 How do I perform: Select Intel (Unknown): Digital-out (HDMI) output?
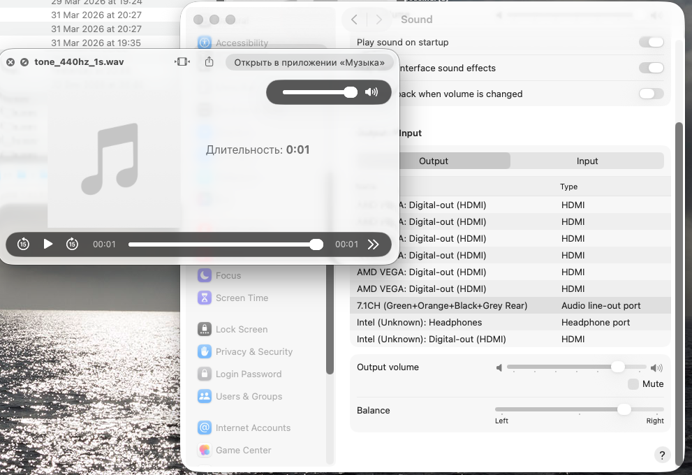tap(510, 339)
